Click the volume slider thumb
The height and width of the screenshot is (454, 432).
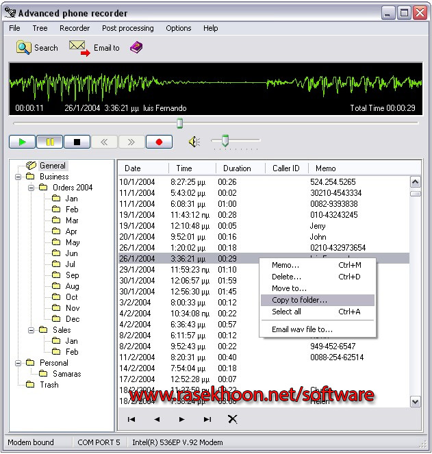(x=225, y=140)
